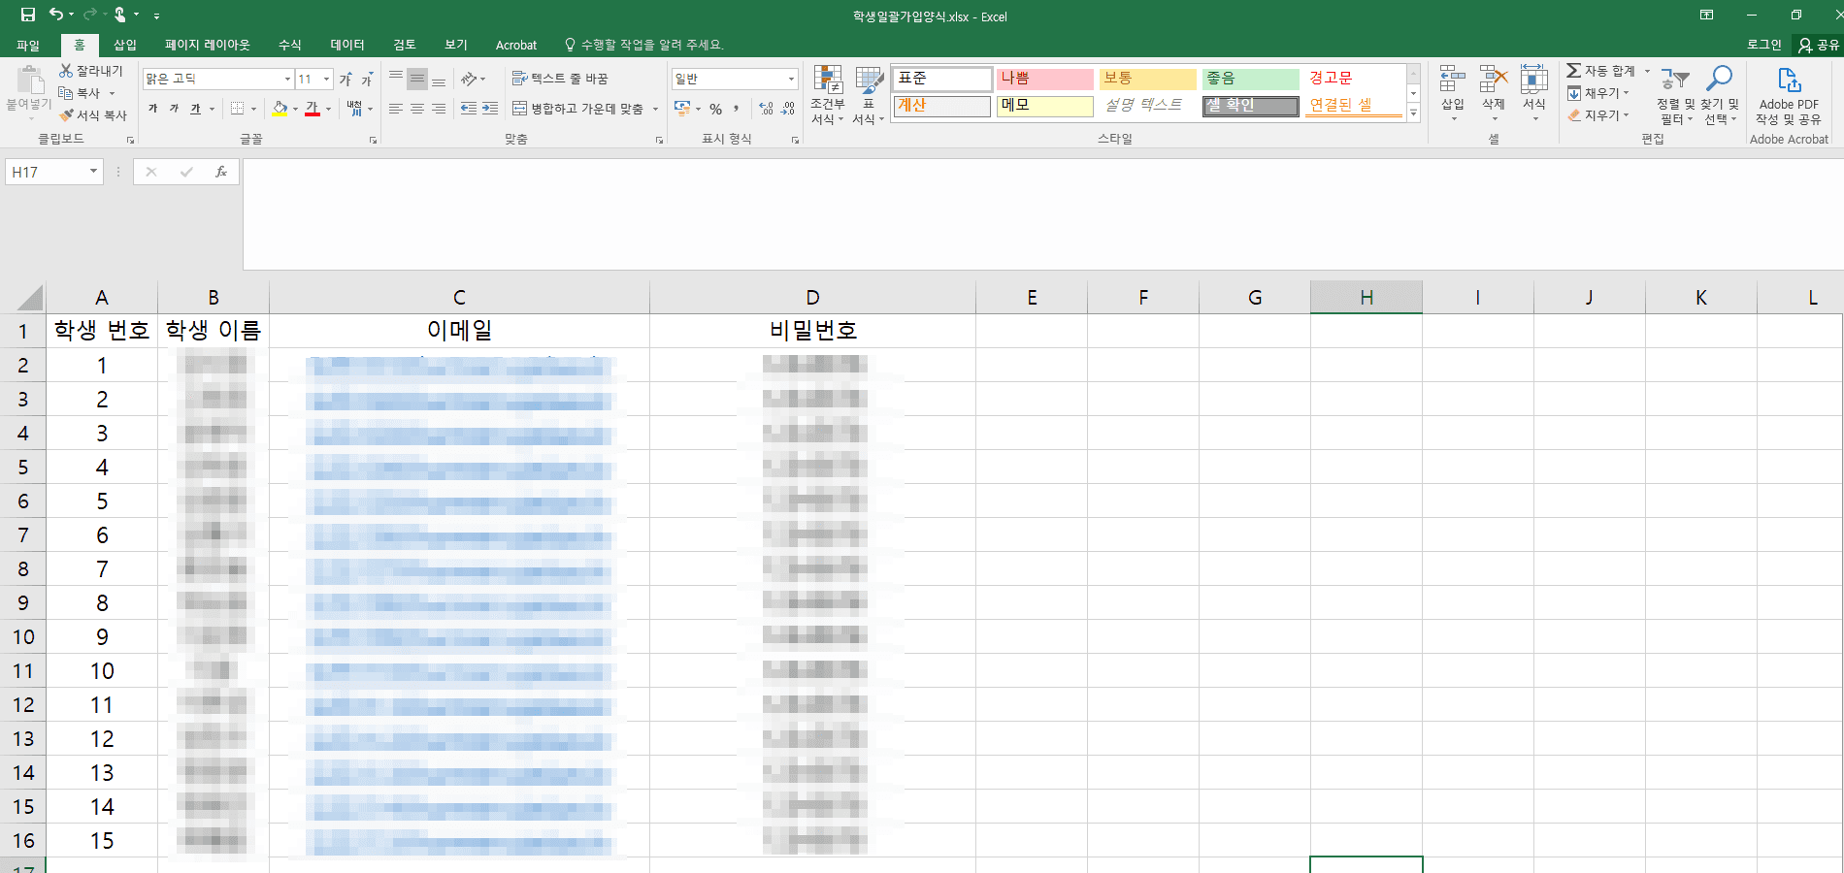Increase font size with the larger 가 icon

(346, 79)
